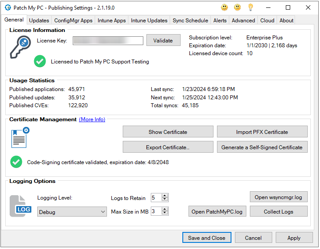Click the blue license key icon
Image resolution: width=320 pixels, height=249 pixels.
pyautogui.click(x=20, y=47)
